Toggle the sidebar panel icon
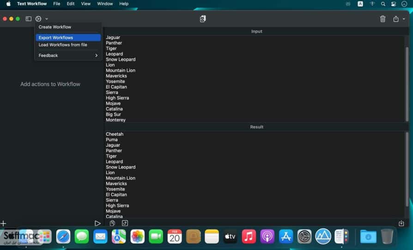Screen dimensions: 413x250 click(x=29, y=19)
